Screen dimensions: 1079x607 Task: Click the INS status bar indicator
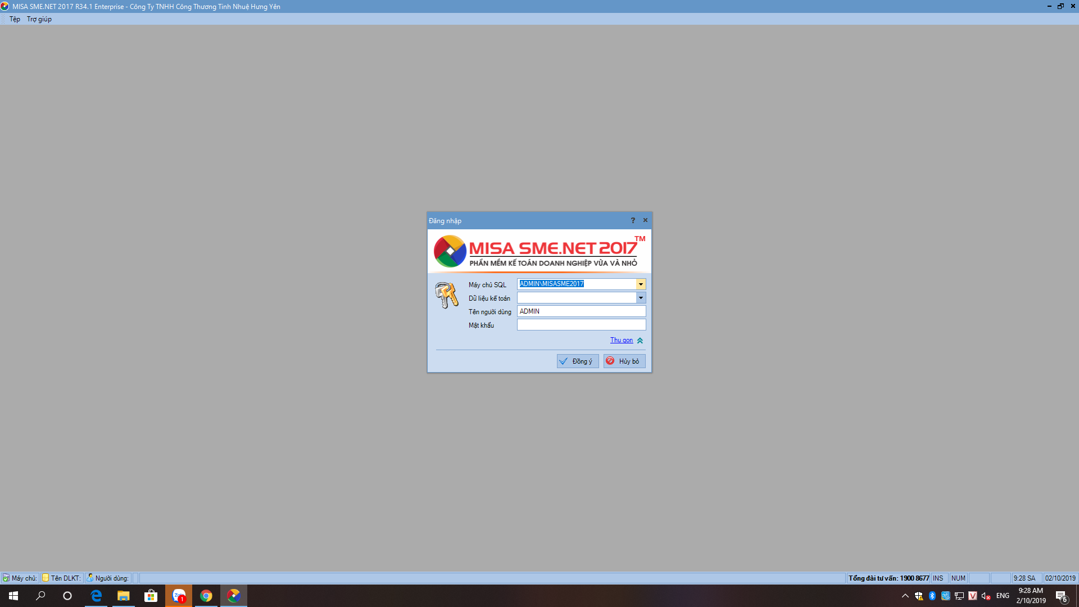pos(938,578)
